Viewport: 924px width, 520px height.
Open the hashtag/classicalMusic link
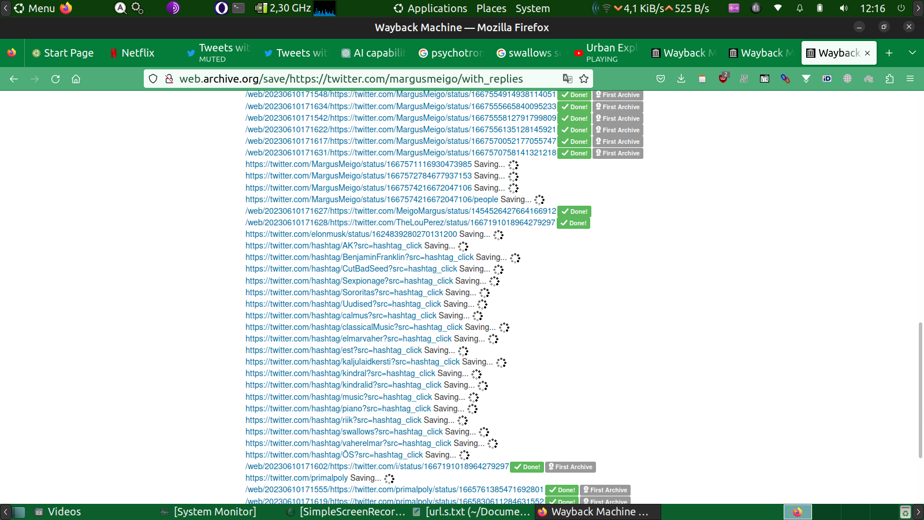(x=354, y=327)
